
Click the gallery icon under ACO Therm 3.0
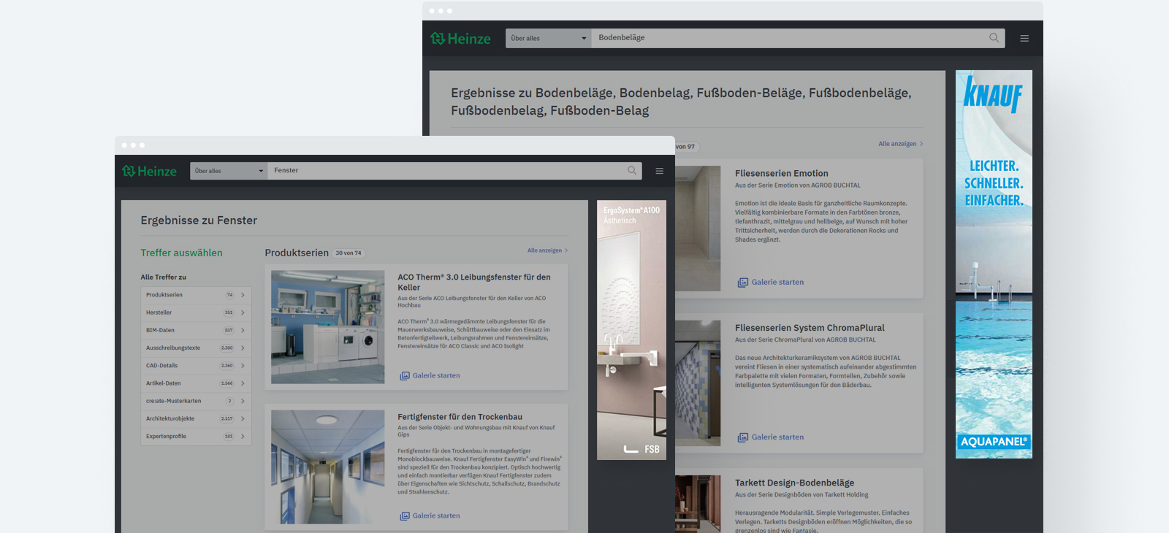[405, 376]
